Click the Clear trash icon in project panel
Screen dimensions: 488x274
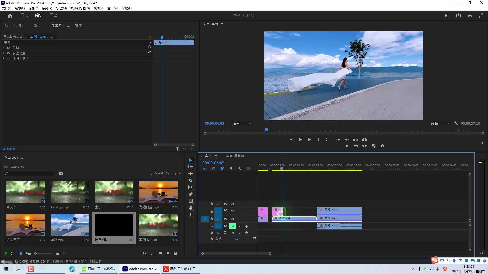tap(175, 253)
